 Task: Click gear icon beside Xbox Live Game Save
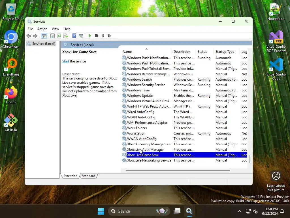124,155
